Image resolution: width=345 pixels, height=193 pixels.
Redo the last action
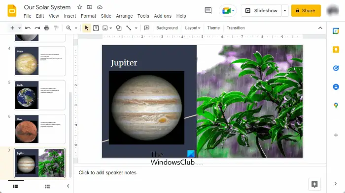[37, 28]
